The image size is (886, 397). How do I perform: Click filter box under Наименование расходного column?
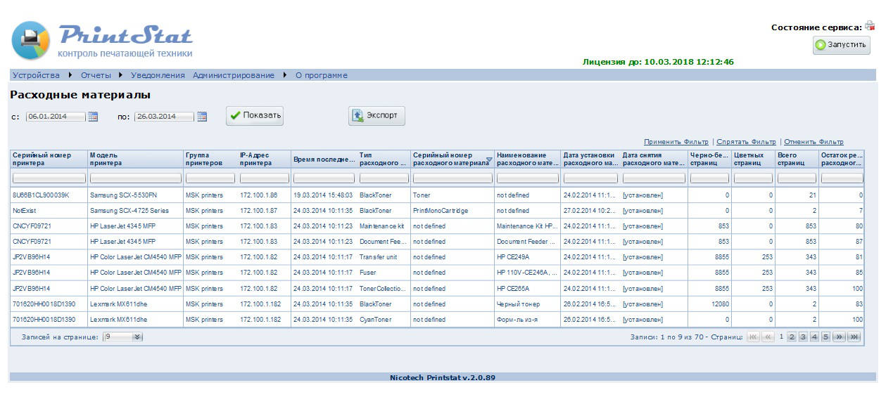[527, 178]
